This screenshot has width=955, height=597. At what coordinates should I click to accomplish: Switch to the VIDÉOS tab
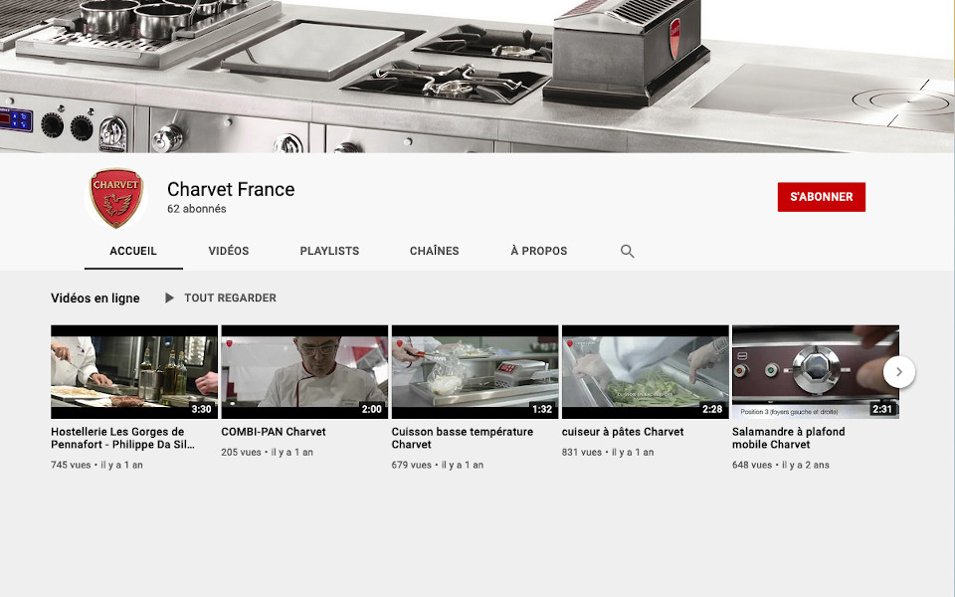229,251
